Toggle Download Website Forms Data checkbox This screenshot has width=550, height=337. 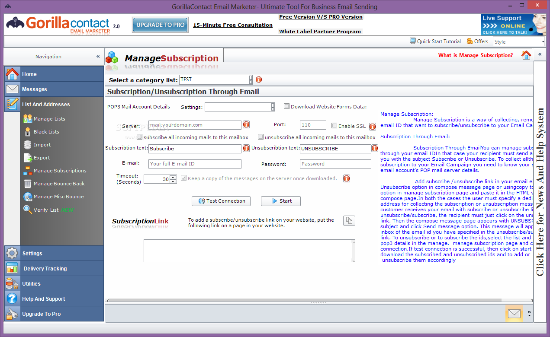[286, 106]
